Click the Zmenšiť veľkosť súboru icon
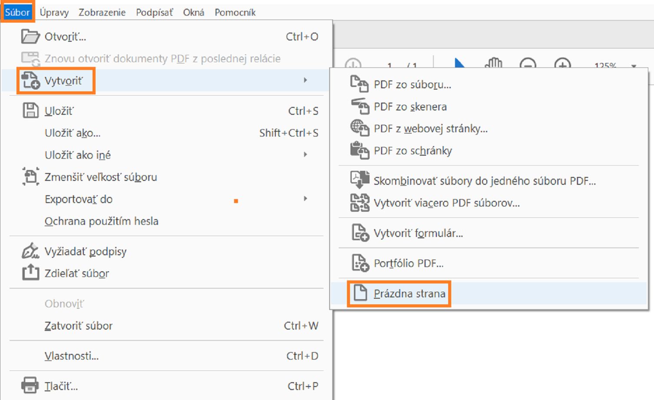The image size is (654, 400). tap(30, 177)
